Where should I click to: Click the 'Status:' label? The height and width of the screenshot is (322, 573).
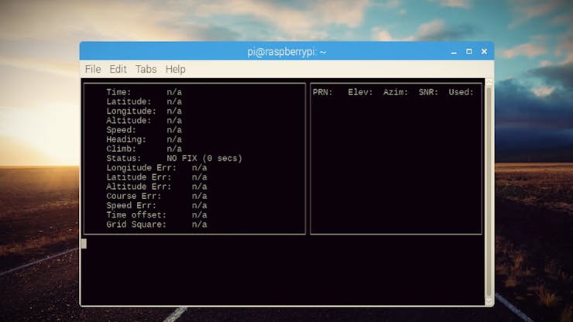pyautogui.click(x=124, y=158)
